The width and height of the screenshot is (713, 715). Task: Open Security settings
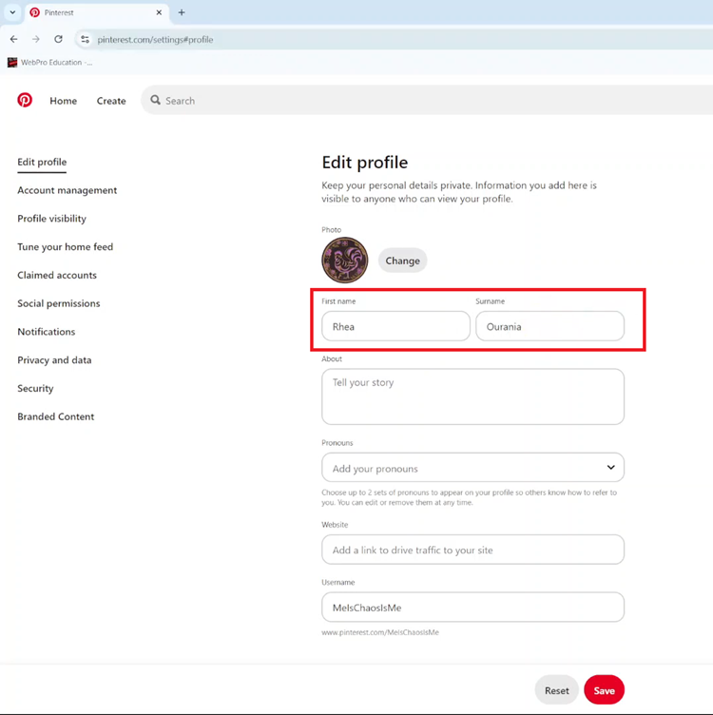[35, 388]
